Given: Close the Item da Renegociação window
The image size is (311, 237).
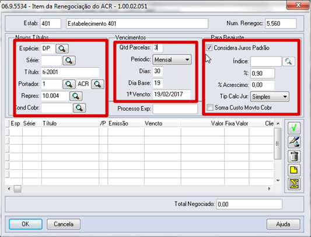Looking at the screenshot, I should click(x=298, y=5).
